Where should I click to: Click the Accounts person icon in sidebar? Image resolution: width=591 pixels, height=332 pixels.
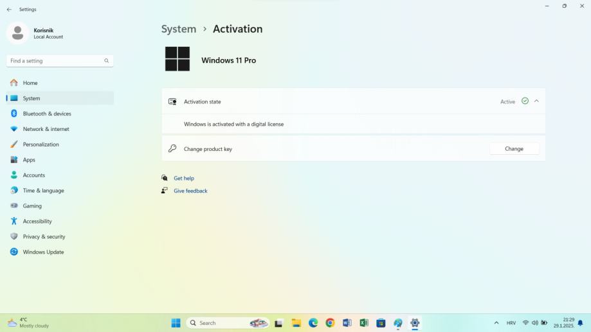click(14, 175)
